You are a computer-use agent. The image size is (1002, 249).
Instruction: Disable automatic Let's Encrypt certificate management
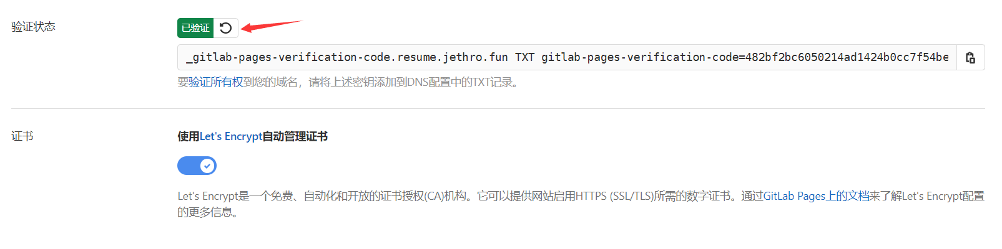[197, 166]
